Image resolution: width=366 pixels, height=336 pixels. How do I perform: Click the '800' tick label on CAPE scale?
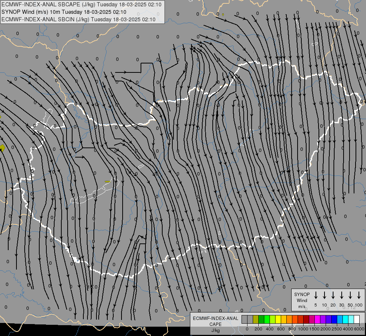point(292,329)
